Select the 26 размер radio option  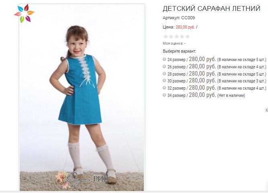pos(164,66)
